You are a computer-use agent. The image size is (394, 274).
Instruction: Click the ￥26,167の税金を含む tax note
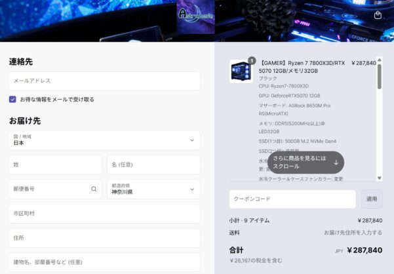(x=256, y=260)
